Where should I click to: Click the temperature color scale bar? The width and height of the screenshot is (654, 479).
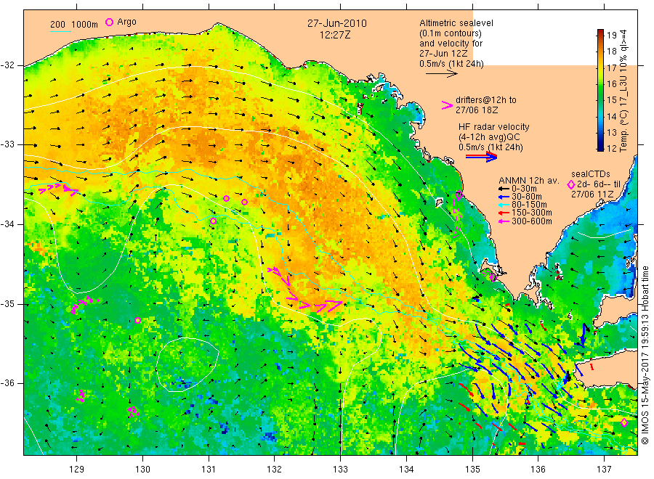600,90
